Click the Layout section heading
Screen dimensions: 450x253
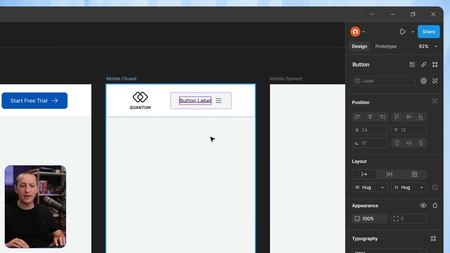pyautogui.click(x=359, y=161)
